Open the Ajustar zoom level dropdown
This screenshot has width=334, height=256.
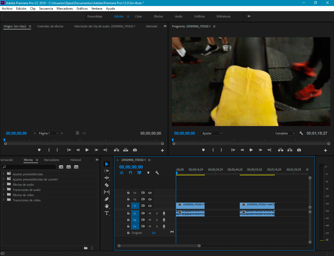coord(212,133)
